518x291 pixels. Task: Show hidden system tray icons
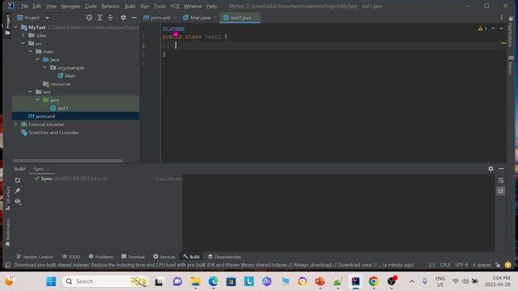click(x=412, y=281)
